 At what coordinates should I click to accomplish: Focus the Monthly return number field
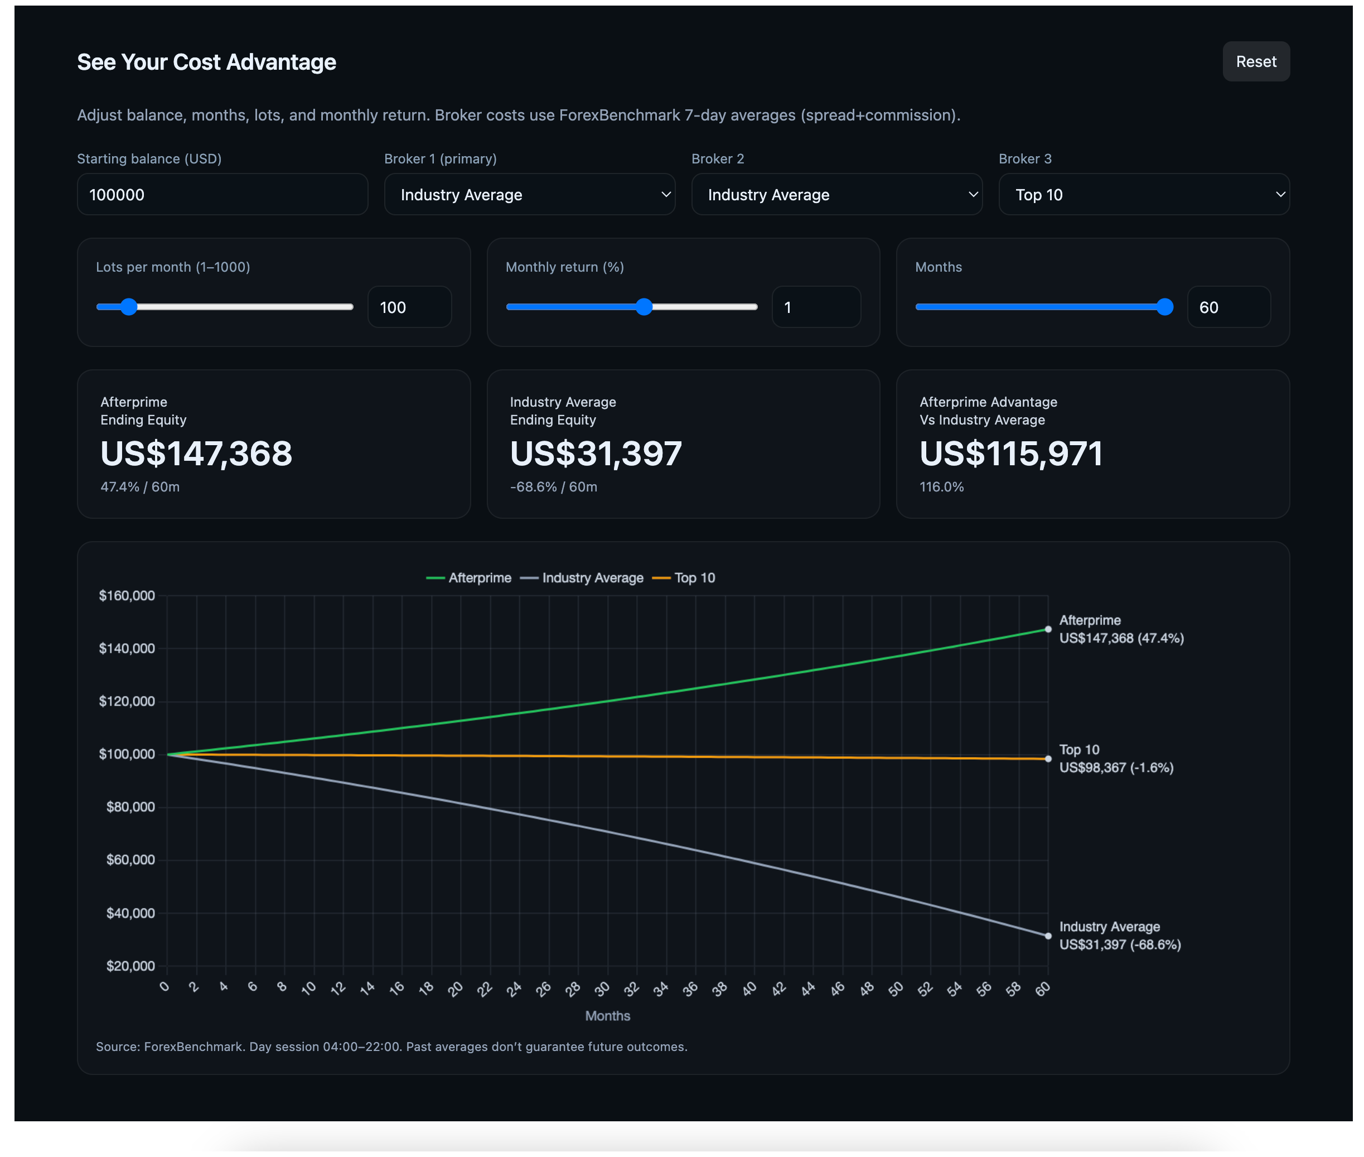click(x=816, y=307)
